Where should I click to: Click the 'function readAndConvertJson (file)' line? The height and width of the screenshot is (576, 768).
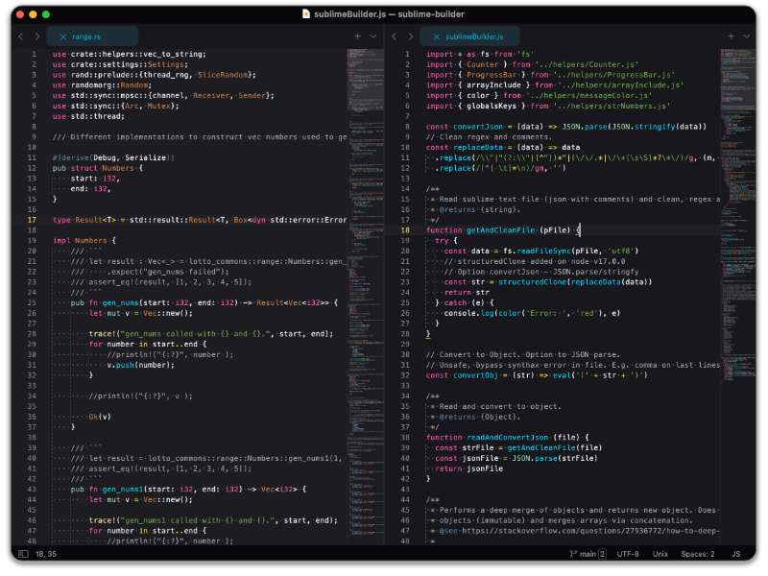(508, 438)
